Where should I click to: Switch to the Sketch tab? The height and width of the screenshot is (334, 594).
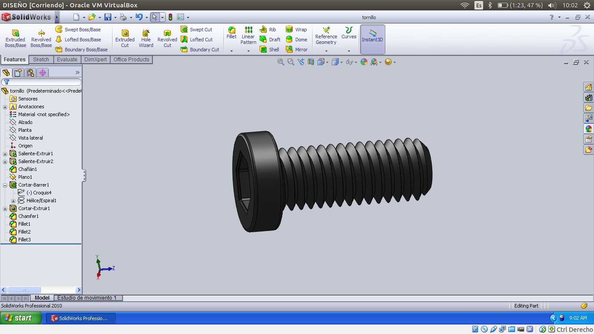tap(41, 60)
